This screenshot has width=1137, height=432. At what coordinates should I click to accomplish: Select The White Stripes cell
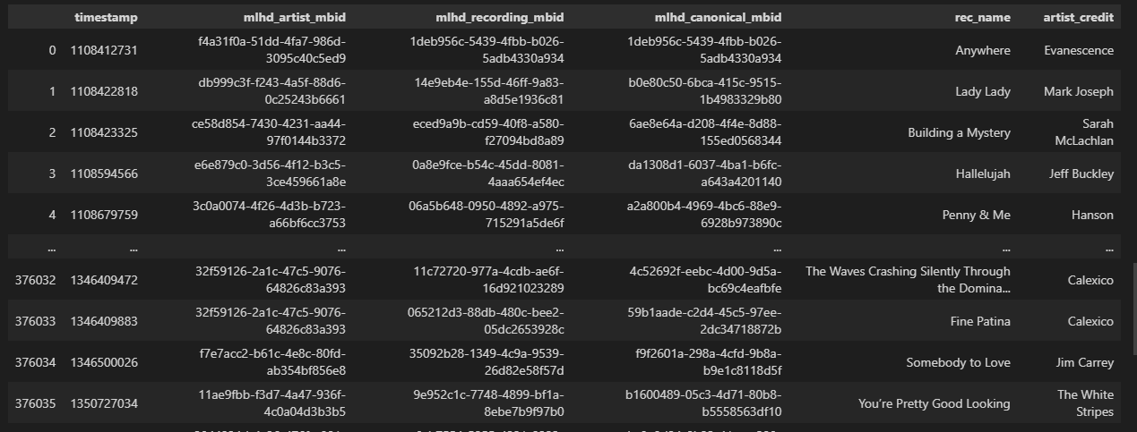(x=1085, y=403)
